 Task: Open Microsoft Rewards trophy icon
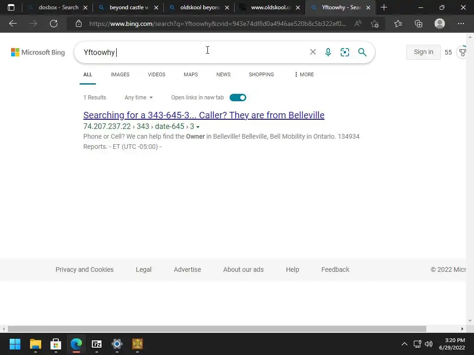click(462, 52)
